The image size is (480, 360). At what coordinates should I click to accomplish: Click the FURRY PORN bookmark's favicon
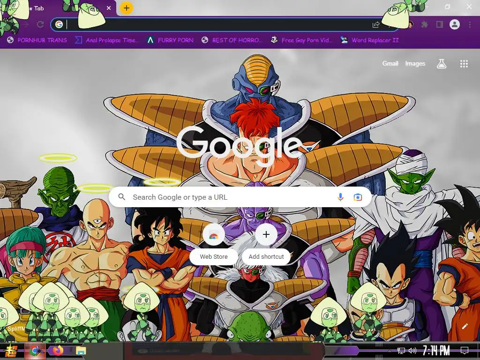150,40
